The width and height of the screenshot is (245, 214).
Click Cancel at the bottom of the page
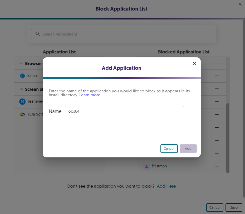pyautogui.click(x=215, y=207)
